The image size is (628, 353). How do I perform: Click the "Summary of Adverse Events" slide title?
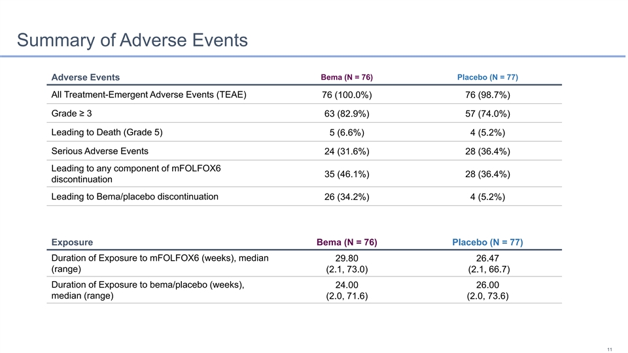(x=133, y=41)
